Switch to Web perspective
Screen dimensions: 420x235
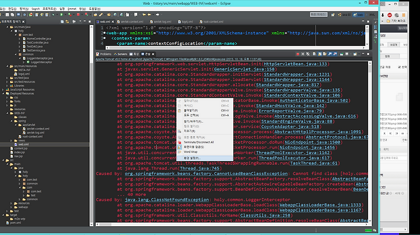click(x=359, y=15)
